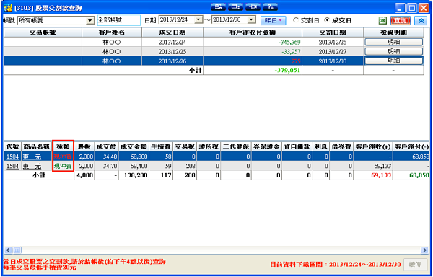The image size is (433, 277).
Task: Select the row with amount -33,957
Action: point(214,52)
